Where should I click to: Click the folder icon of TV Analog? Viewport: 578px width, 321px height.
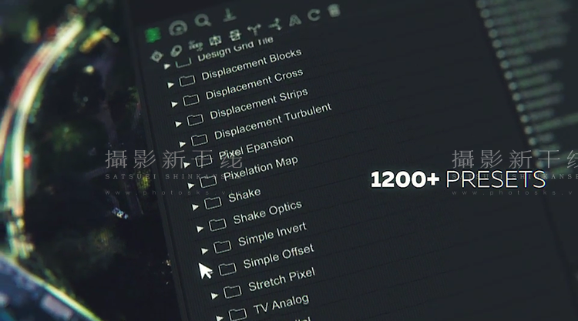pyautogui.click(x=237, y=314)
